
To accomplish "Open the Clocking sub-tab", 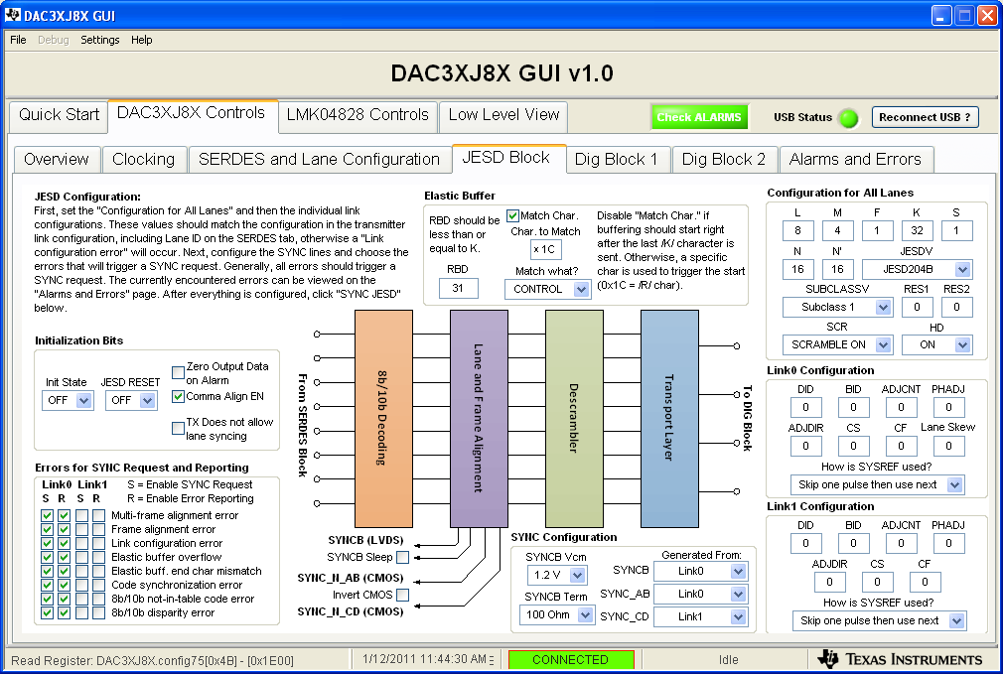I will pyautogui.click(x=143, y=159).
